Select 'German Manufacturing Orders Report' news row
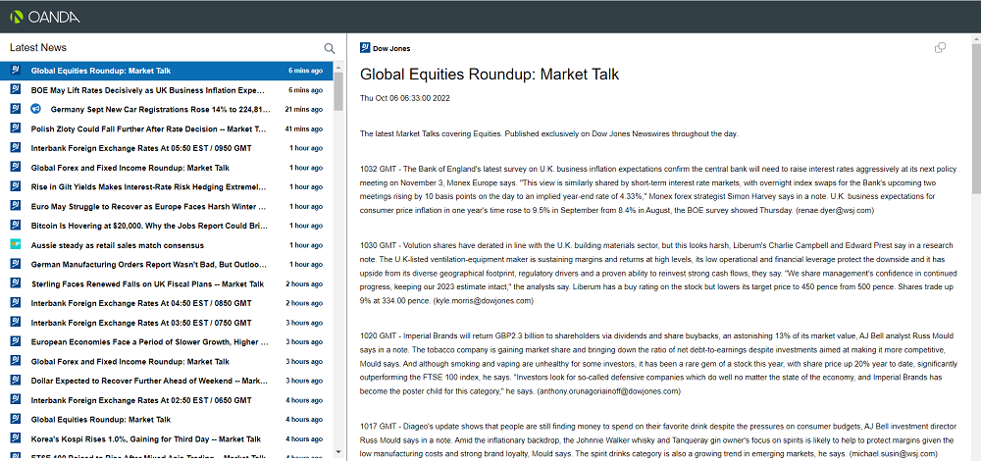Screen dimensions: 981x461 [167, 265]
